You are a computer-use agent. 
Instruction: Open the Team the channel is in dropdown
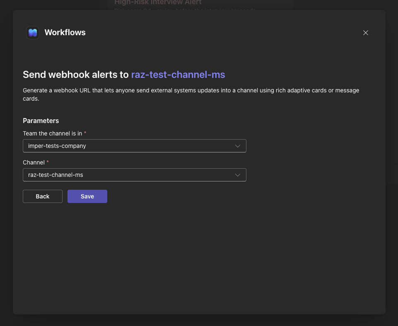[x=135, y=146]
